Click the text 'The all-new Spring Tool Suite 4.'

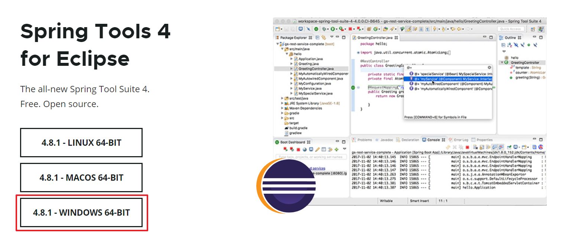click(85, 89)
